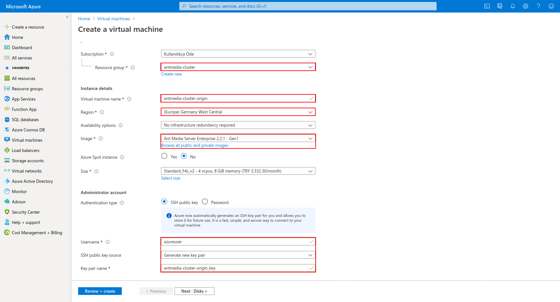Image resolution: width=560 pixels, height=302 pixels.
Task: Focus the top search resources box
Action: pos(308,6)
